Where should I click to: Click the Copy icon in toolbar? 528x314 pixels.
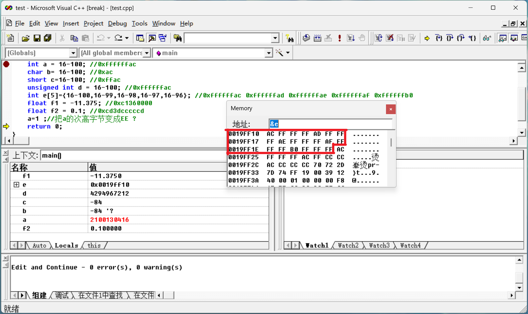tap(74, 38)
